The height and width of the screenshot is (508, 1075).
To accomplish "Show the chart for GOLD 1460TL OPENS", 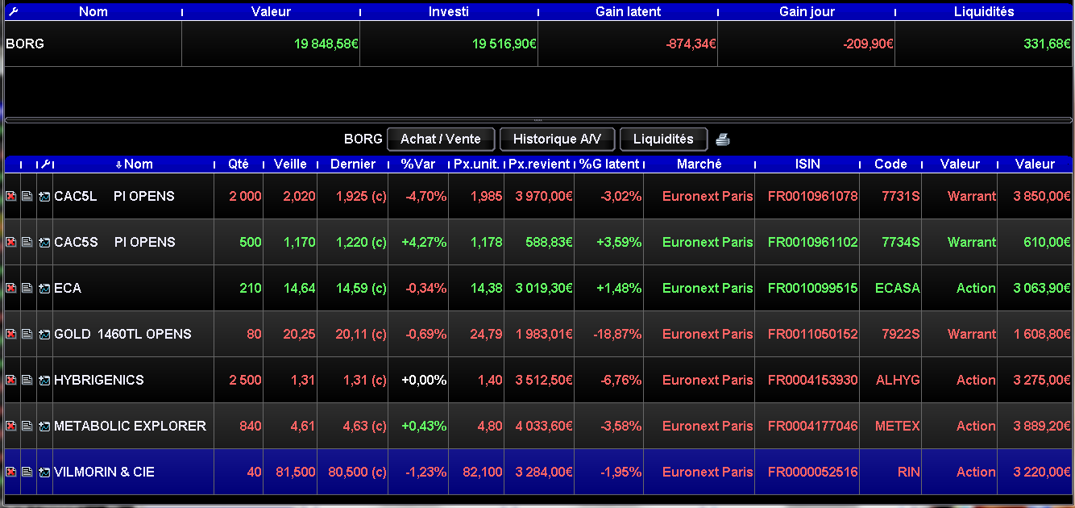I will point(44,334).
